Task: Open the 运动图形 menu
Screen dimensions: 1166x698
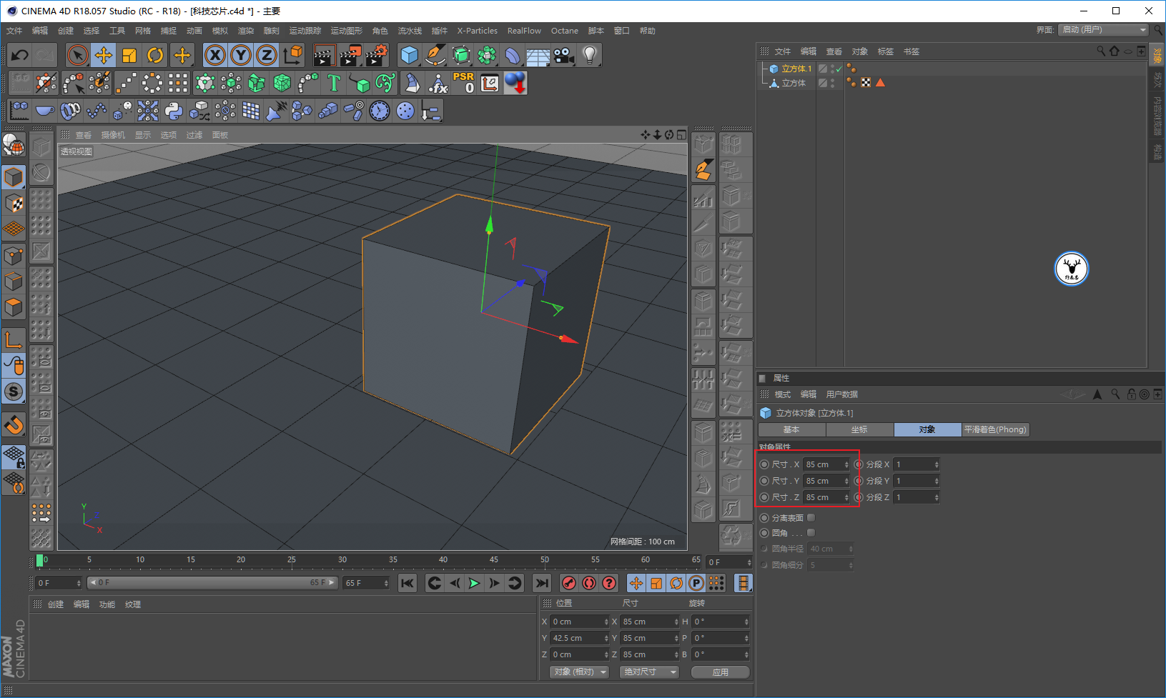Action: click(x=346, y=31)
